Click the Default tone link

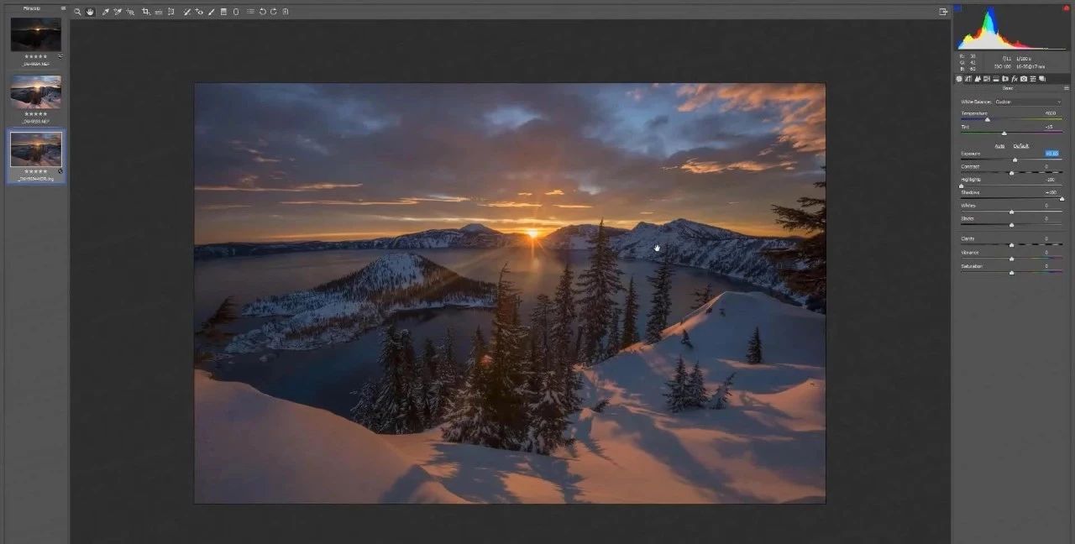point(1020,146)
